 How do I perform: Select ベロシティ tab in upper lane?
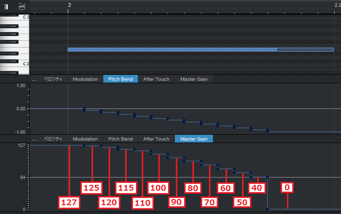click(x=53, y=79)
